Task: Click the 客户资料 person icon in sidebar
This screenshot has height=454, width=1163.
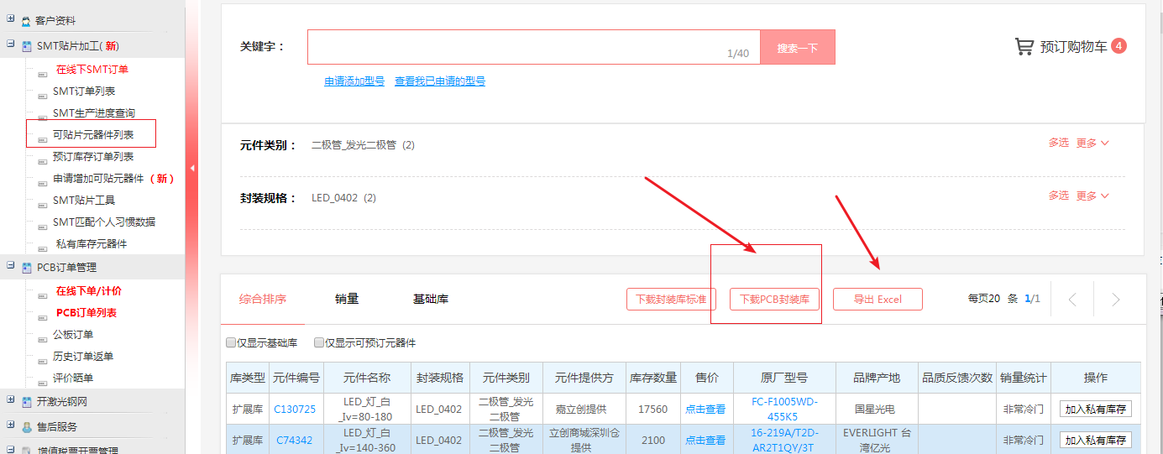Action: pyautogui.click(x=27, y=21)
